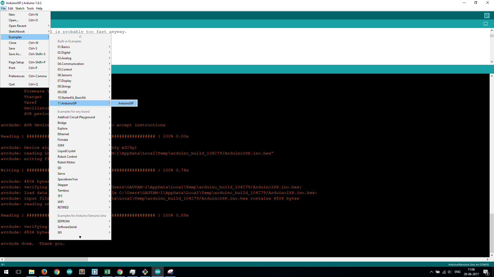Screen dimensions: 494x277
Task: Switch to the active Arduino taskbar window
Action: point(158,272)
